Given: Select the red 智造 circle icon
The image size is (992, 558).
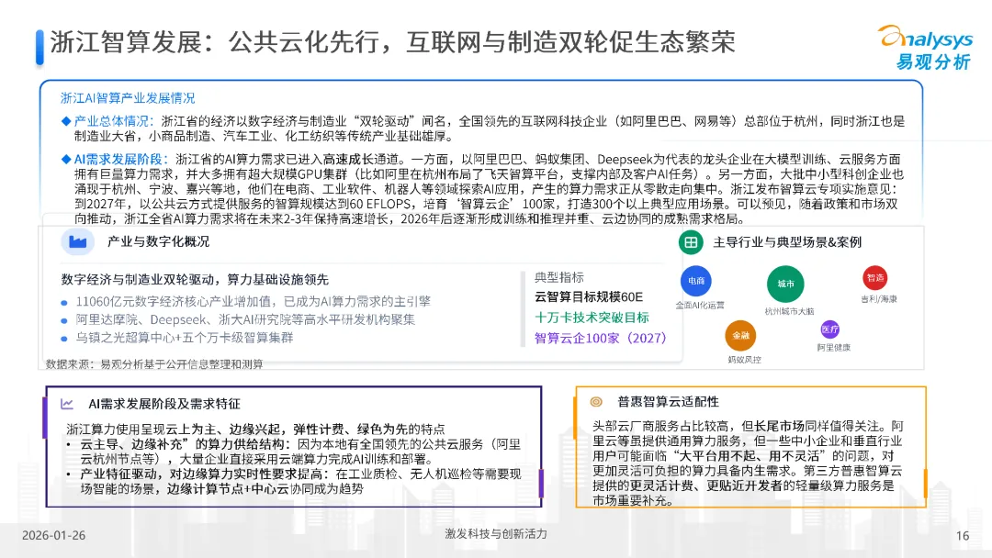Looking at the screenshot, I should (x=875, y=277).
